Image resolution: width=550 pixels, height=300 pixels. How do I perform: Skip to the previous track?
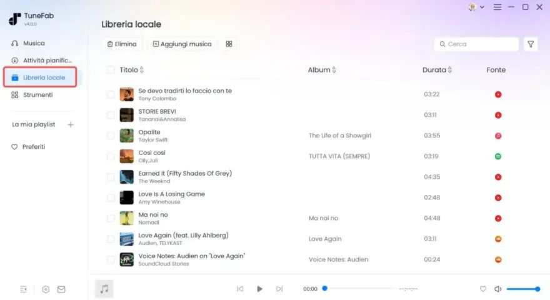(x=240, y=289)
